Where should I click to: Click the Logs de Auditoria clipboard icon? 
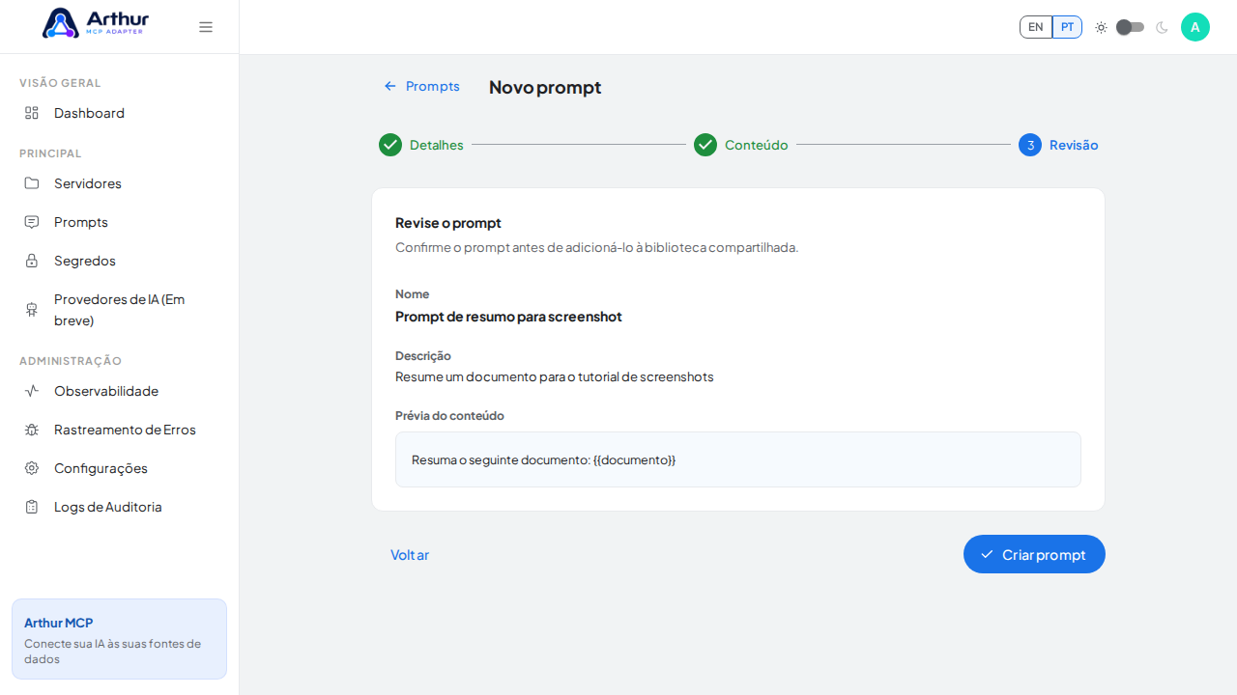tap(32, 507)
